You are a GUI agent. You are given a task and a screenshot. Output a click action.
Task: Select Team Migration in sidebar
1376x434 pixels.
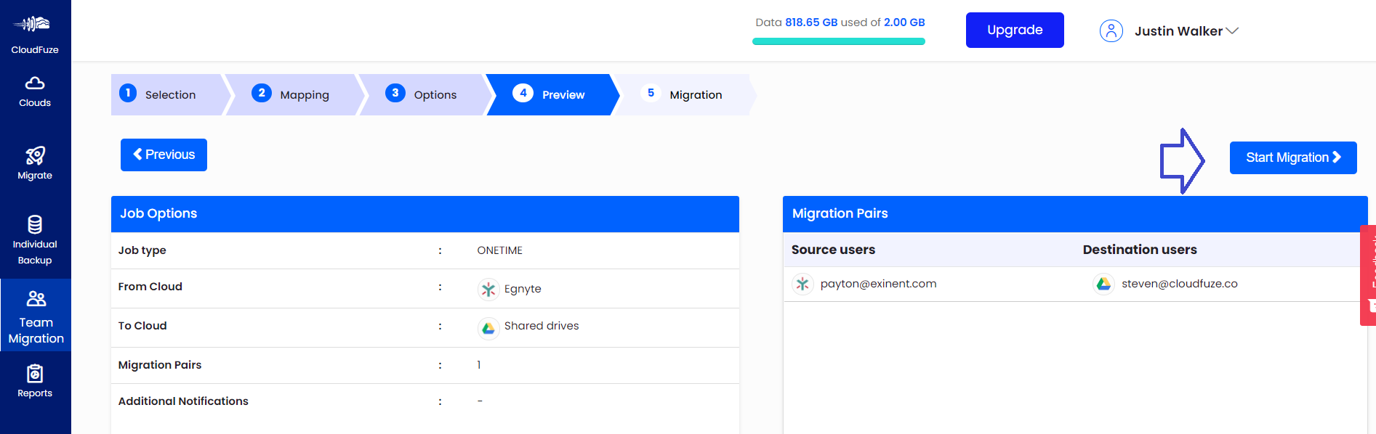[36, 316]
